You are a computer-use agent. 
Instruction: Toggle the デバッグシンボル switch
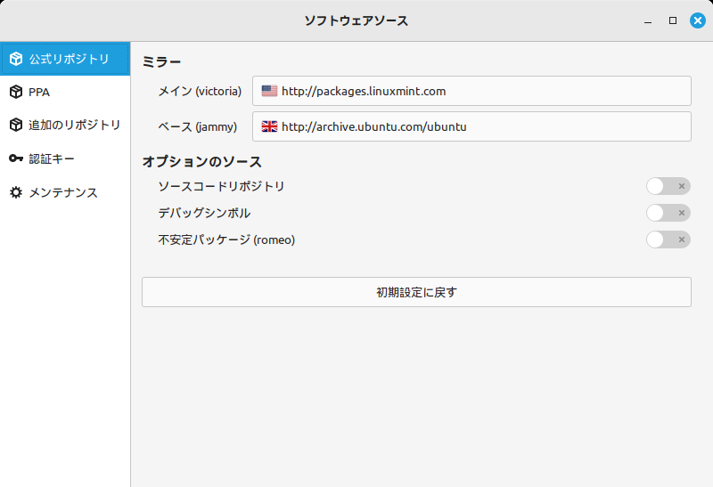coord(668,213)
